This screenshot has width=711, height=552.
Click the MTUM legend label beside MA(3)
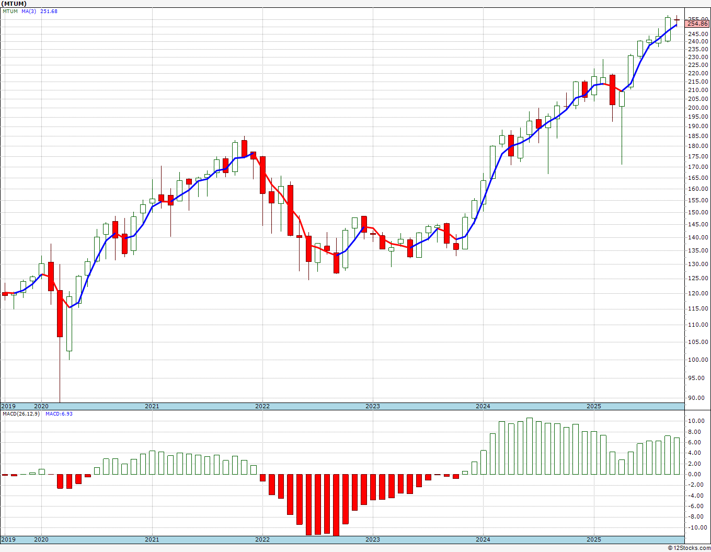click(10, 11)
